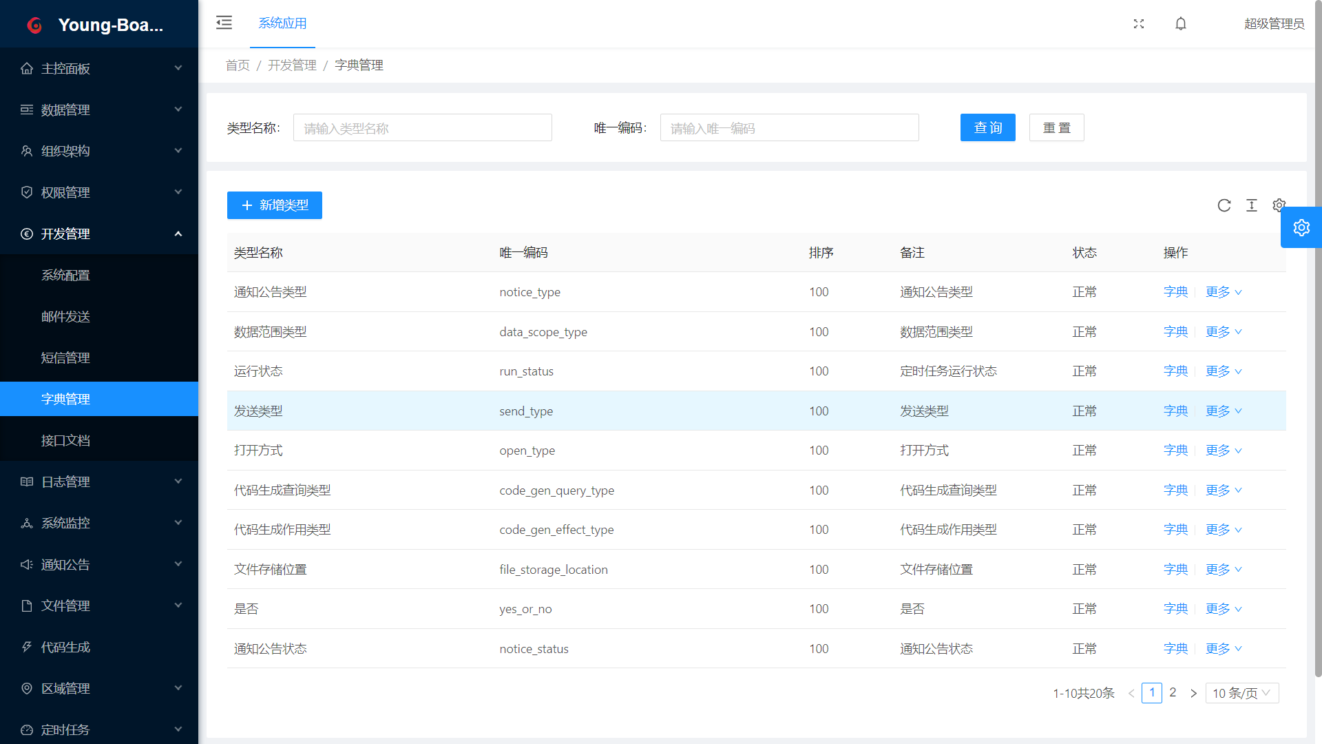1322x744 pixels.
Task: Open the 10 条/页 page size dropdown
Action: click(x=1241, y=693)
